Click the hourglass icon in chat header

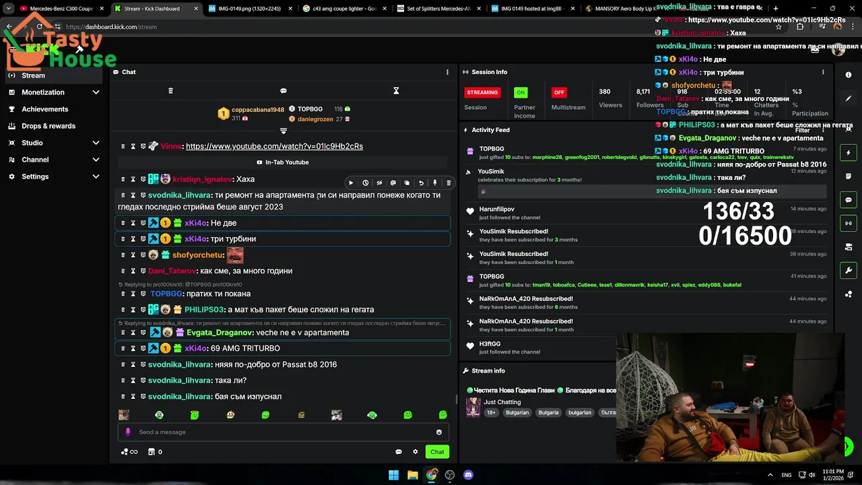click(x=396, y=91)
